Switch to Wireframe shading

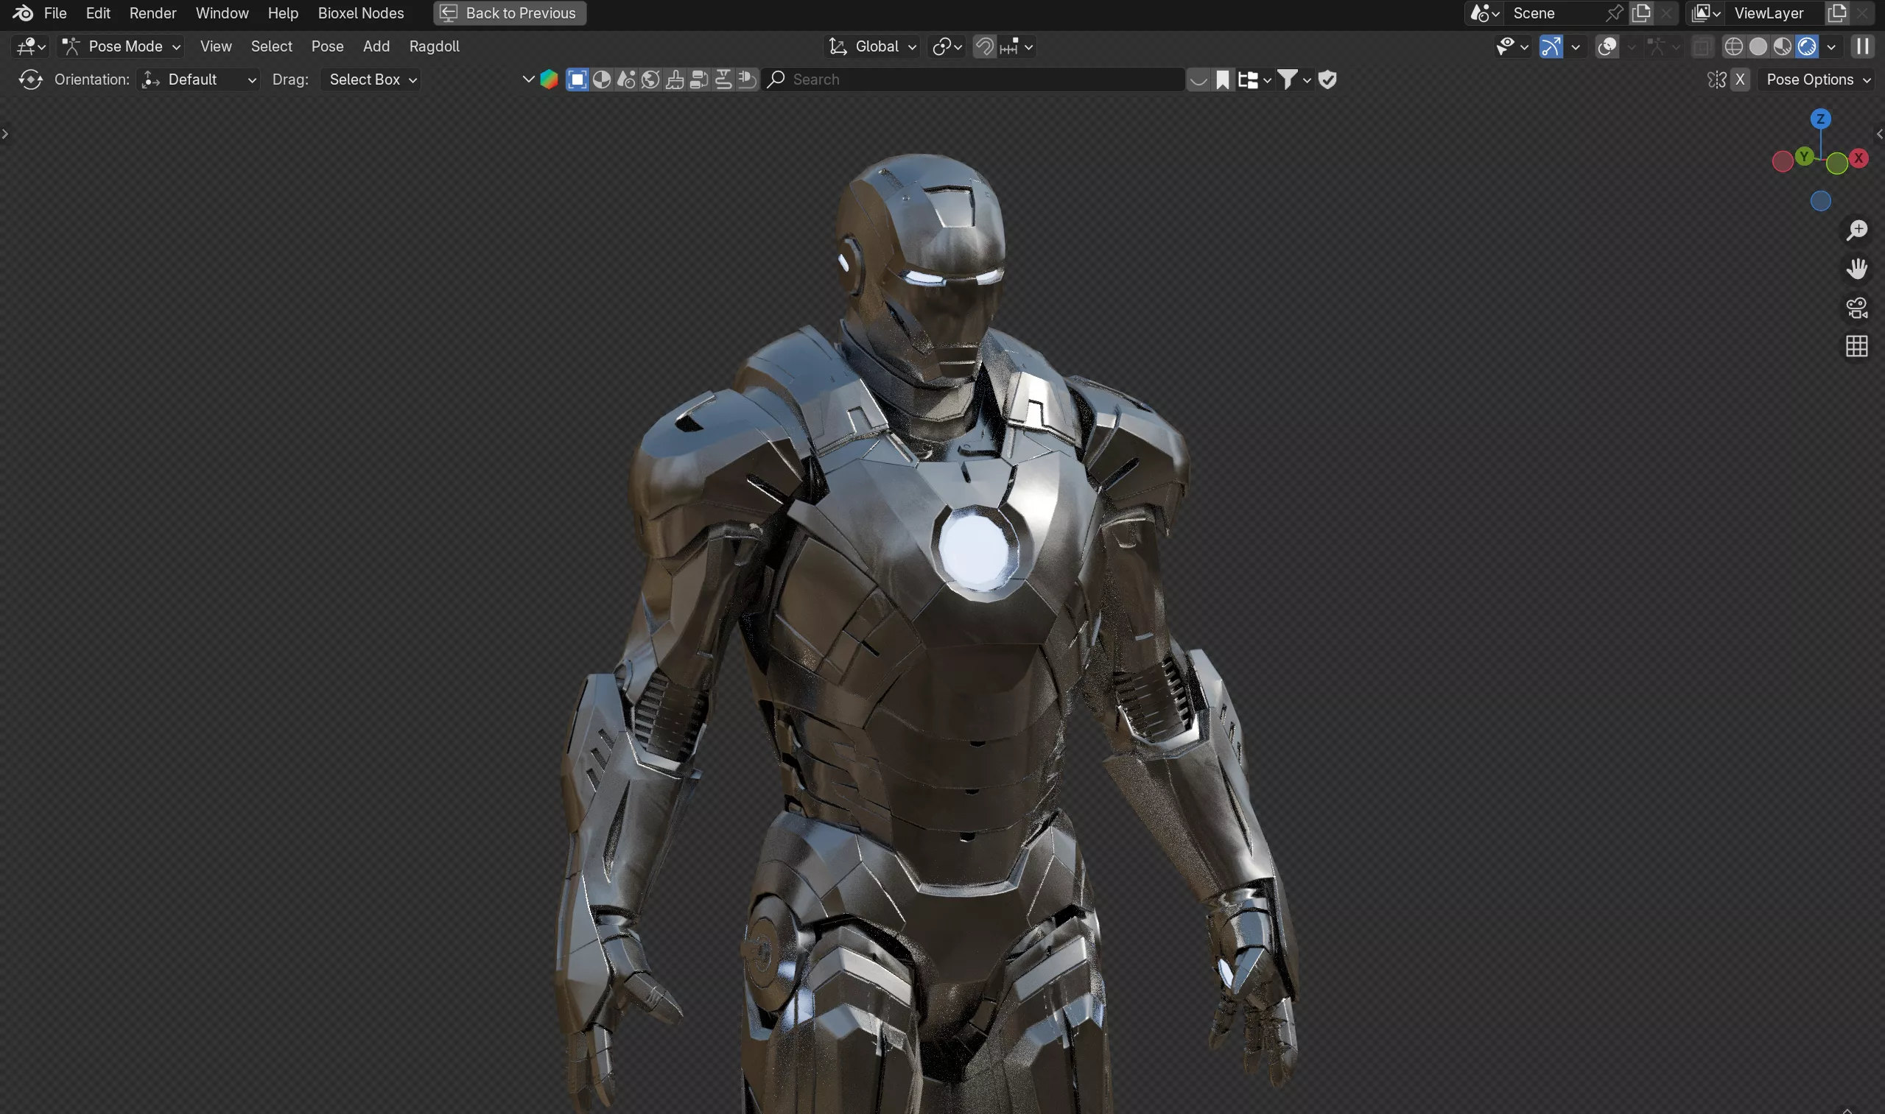pos(1733,46)
